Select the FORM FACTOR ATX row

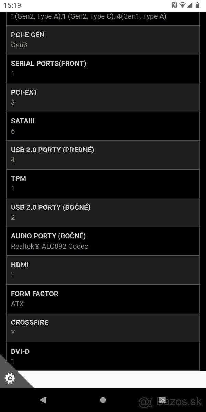(x=103, y=299)
